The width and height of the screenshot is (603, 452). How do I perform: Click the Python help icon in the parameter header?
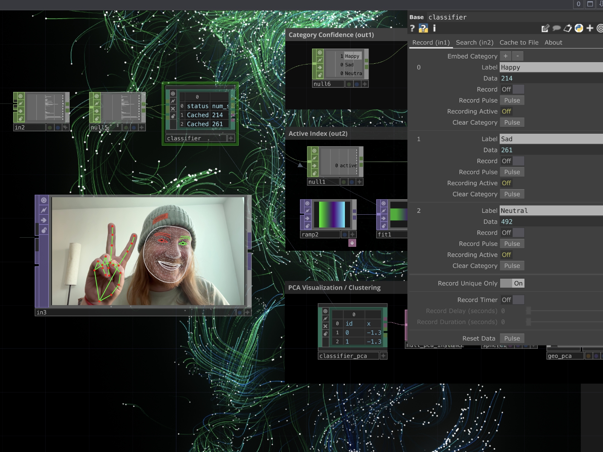(x=423, y=28)
